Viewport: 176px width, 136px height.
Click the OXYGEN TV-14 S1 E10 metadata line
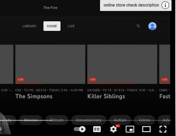121,90
